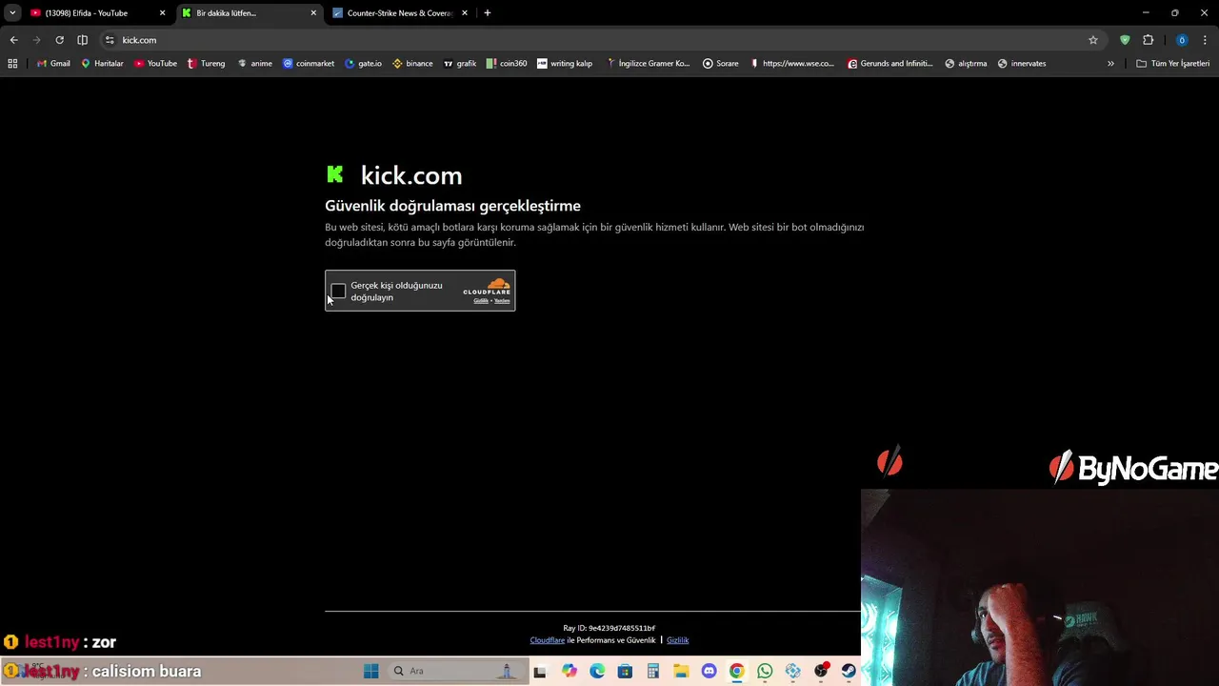This screenshot has height=686, width=1219.
Task: Open the grafik bookmark
Action: click(460, 64)
